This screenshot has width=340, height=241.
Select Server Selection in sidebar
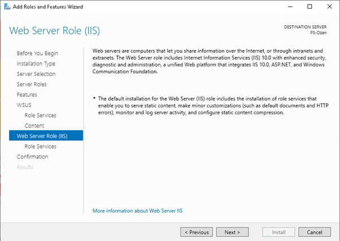[36, 74]
